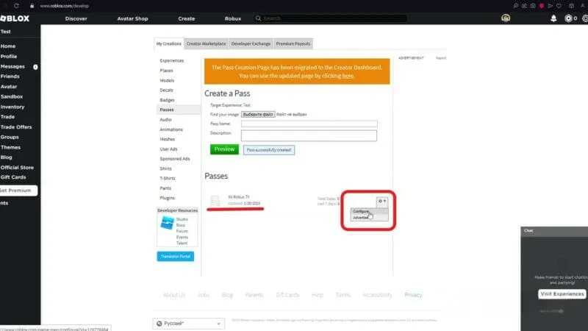Screen dimensions: 588x331
Task: Click the pass thumbnail image
Action: [x=215, y=201]
